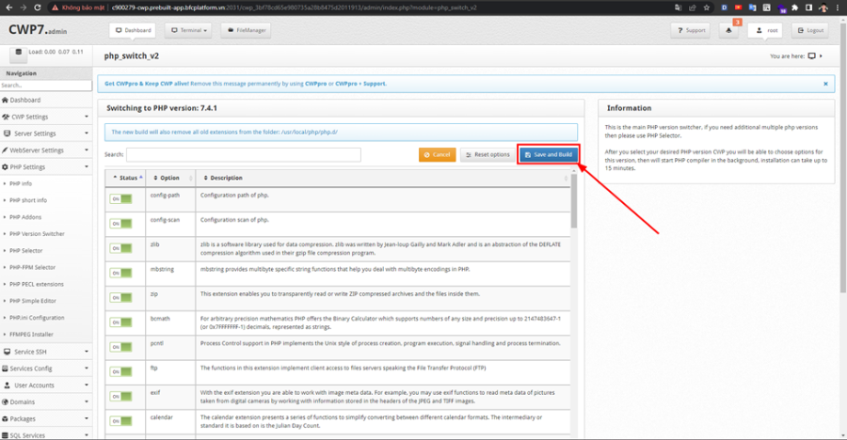Viewport: 847px width, 440px height.
Task: Open the notifications bell icon
Action: point(728,30)
